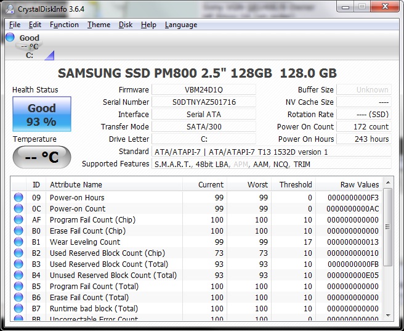Click the scroll down arrow of attribute list
Screen dimensions: 404x331
[388, 315]
